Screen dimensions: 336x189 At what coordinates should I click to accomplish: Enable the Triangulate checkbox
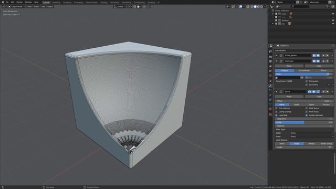tap(307, 81)
